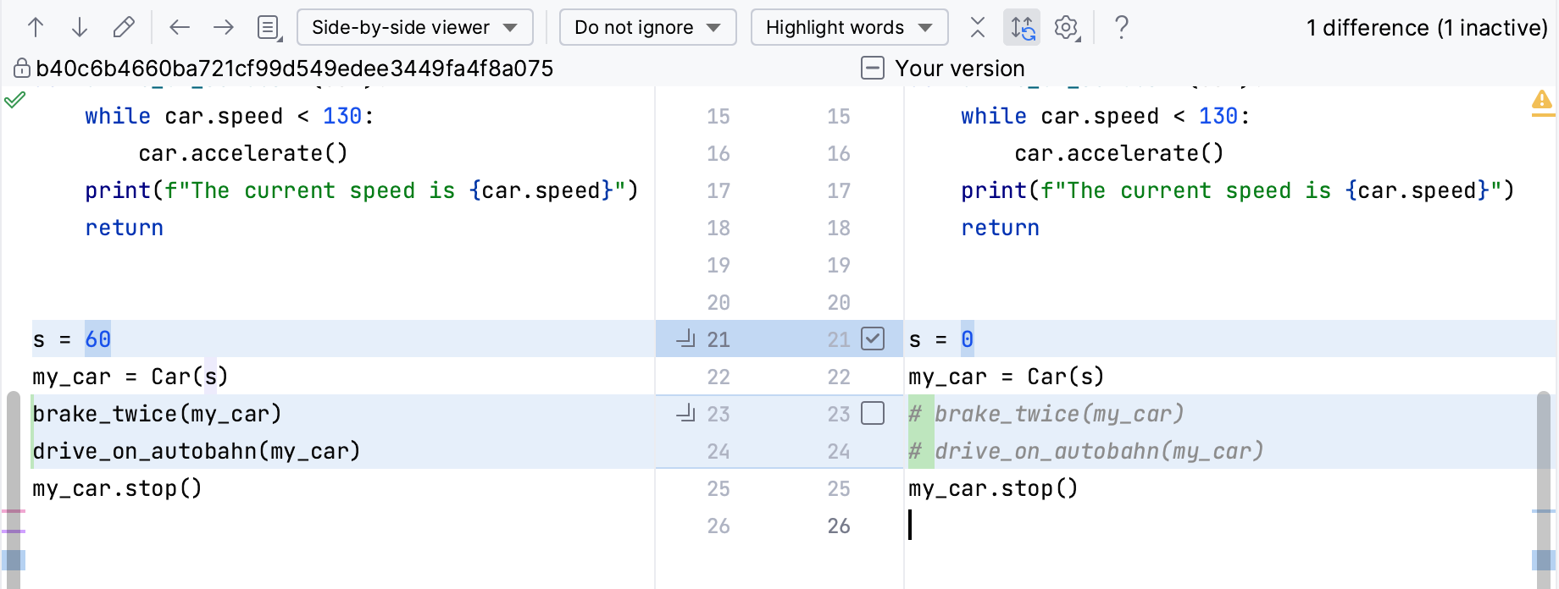The height and width of the screenshot is (589, 1559).
Task: Toggle synchronize scrolling icon
Action: tap(1022, 28)
